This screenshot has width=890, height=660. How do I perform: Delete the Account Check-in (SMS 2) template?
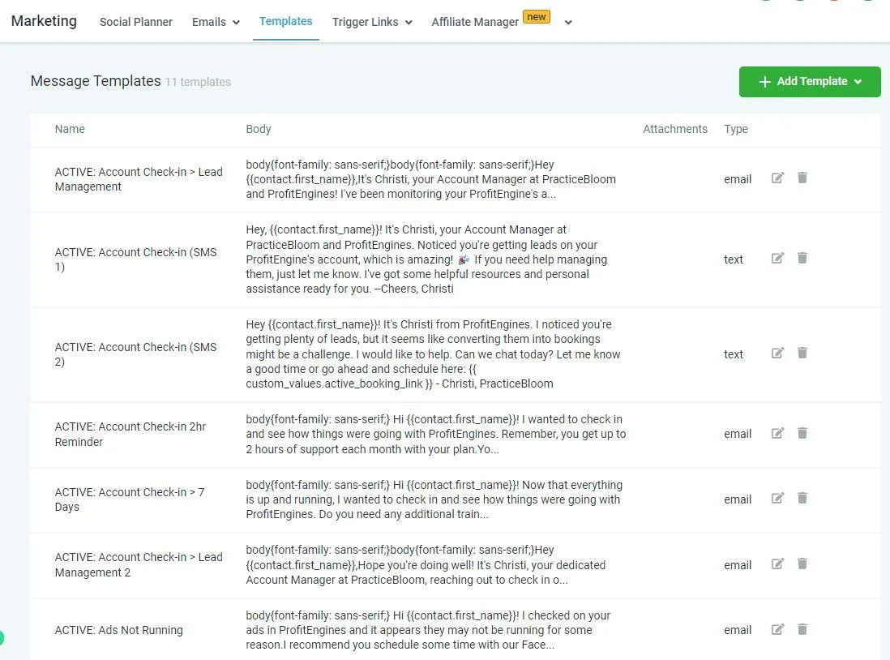(802, 353)
